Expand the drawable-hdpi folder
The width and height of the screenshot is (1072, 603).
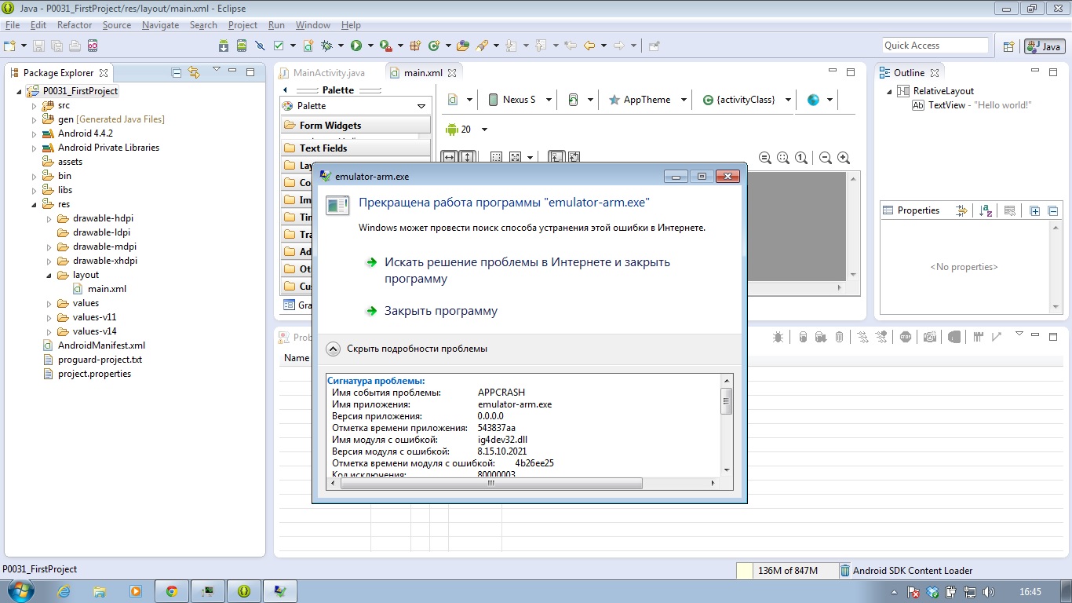tap(49, 218)
